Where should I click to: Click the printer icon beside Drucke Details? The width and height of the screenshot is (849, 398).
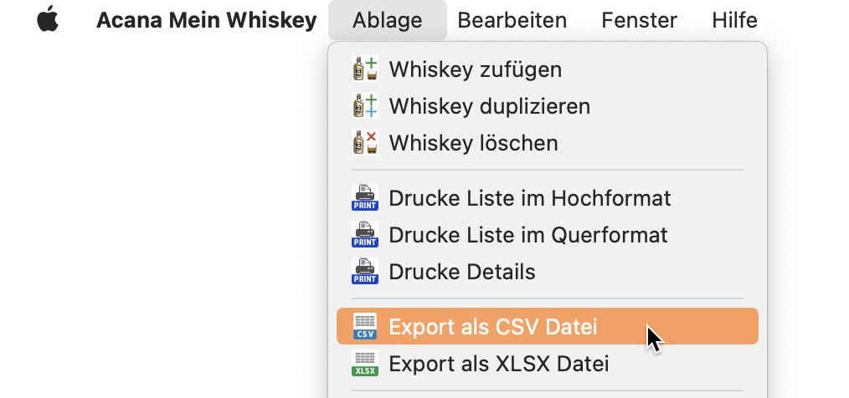coord(364,272)
